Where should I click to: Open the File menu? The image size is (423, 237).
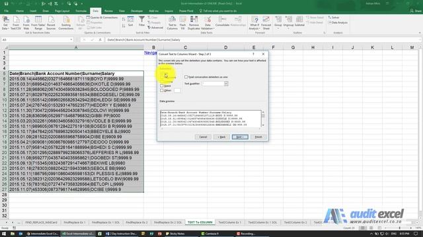(6, 11)
